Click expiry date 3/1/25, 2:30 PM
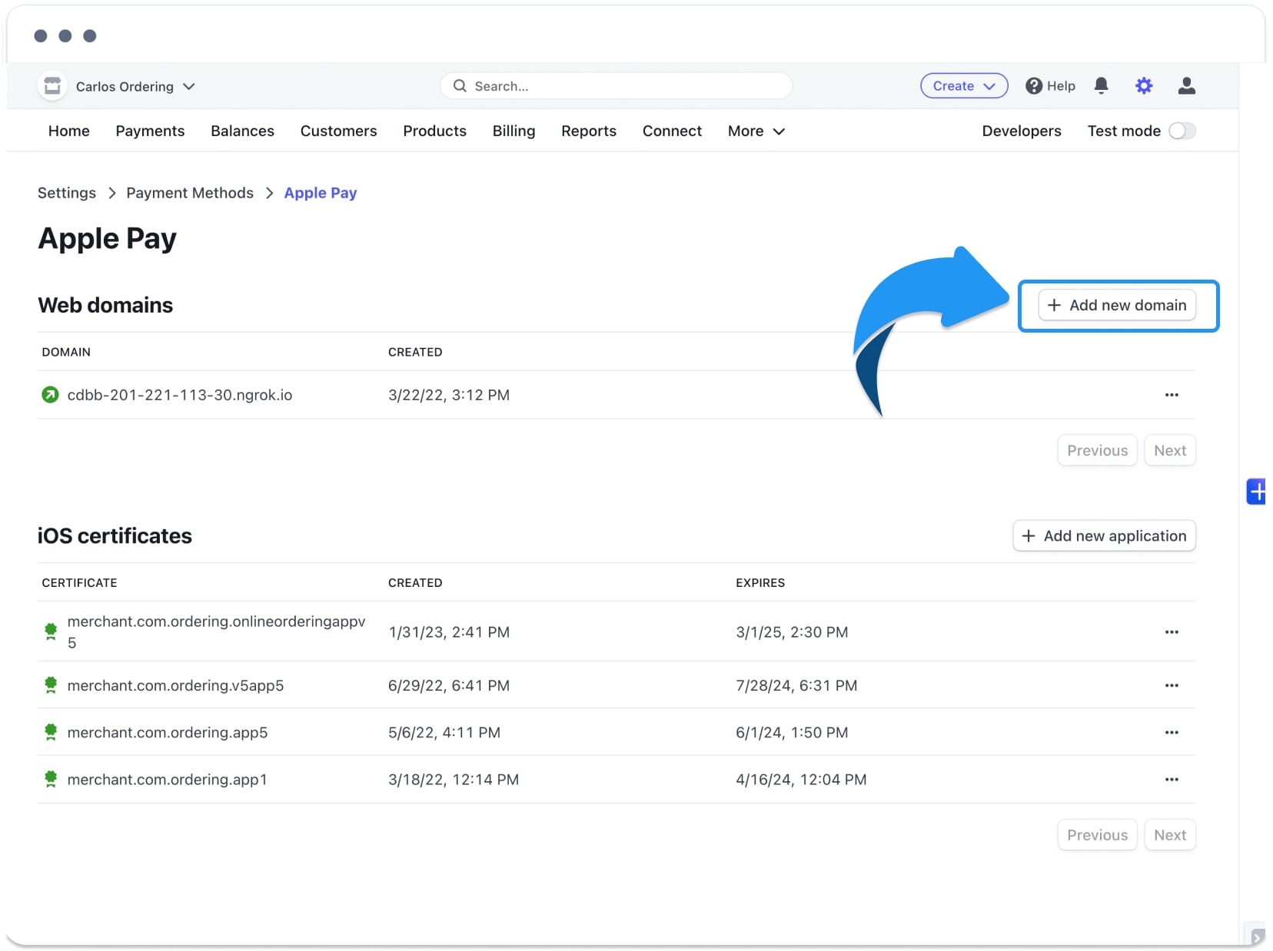This screenshot has width=1273, height=951. [792, 632]
